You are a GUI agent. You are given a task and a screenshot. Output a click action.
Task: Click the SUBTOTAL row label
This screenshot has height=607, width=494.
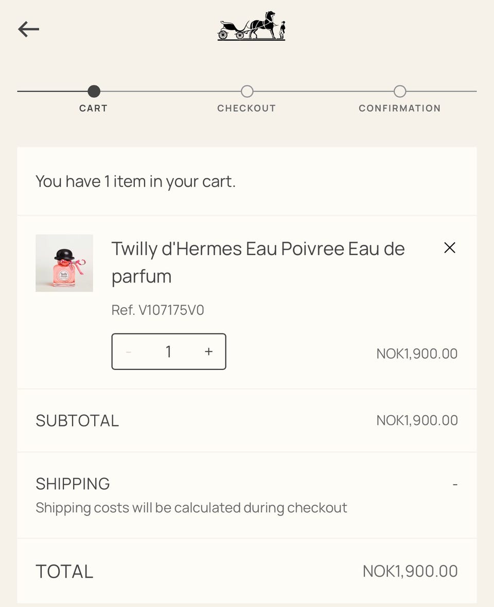click(x=77, y=421)
